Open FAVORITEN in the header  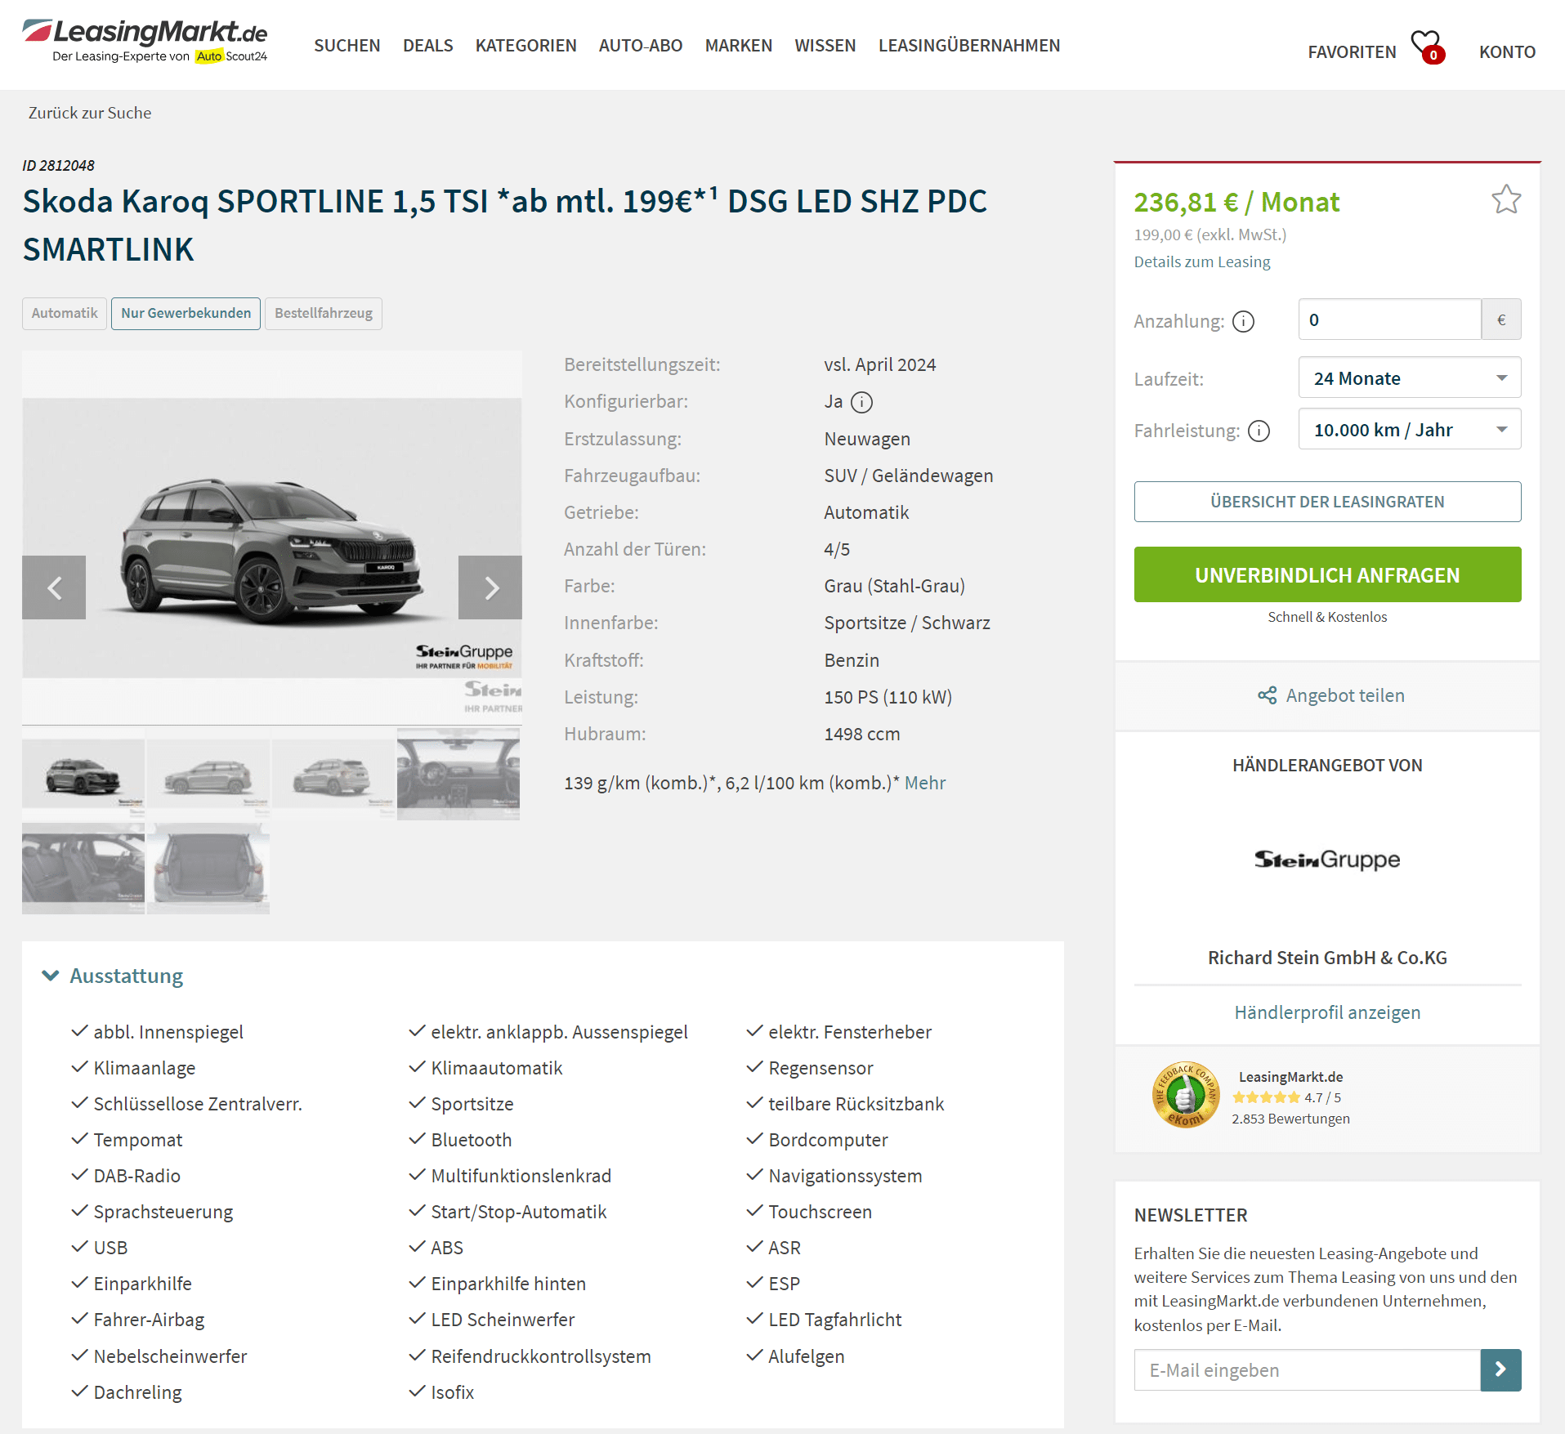click(1352, 52)
